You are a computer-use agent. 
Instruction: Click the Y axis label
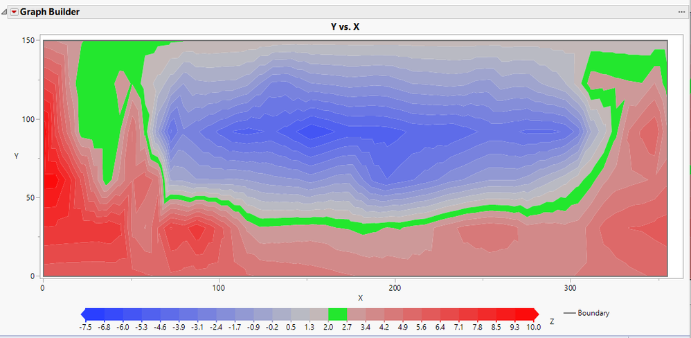click(x=16, y=156)
